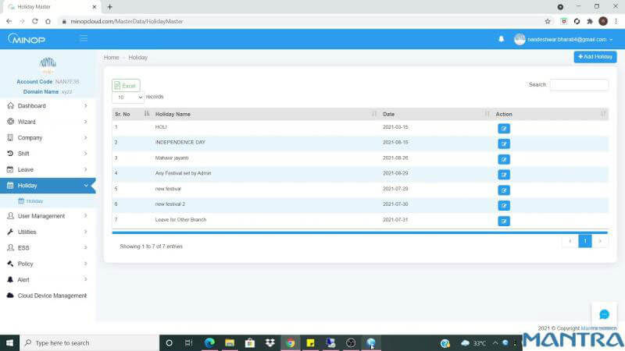Click the Add Holiday button
Viewport: 625px width, 351px height.
[x=595, y=57]
